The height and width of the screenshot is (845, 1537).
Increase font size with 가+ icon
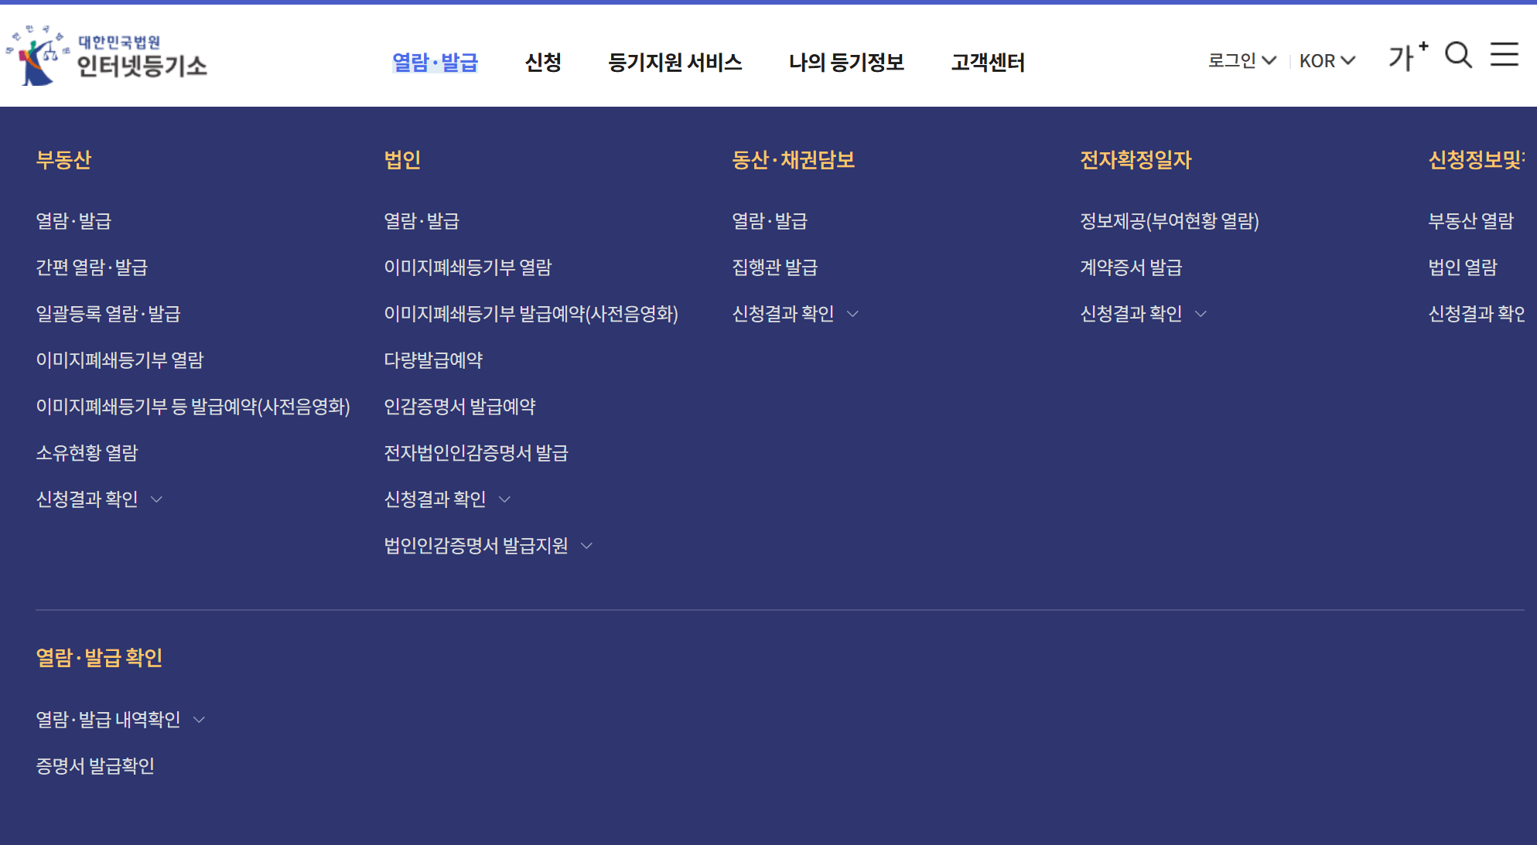[1408, 56]
